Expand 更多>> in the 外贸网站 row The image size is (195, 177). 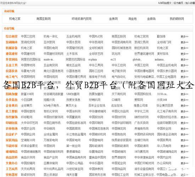(x=185, y=59)
